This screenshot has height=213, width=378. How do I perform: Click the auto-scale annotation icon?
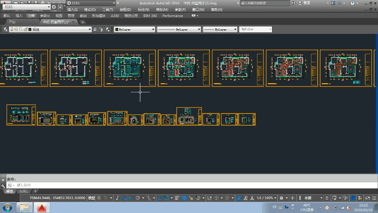pos(245,198)
